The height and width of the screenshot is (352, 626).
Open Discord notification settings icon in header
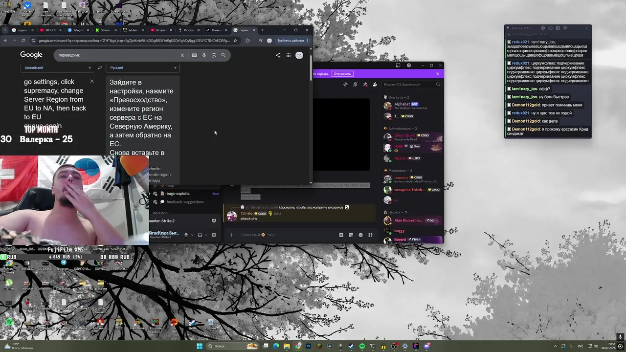coord(356,84)
